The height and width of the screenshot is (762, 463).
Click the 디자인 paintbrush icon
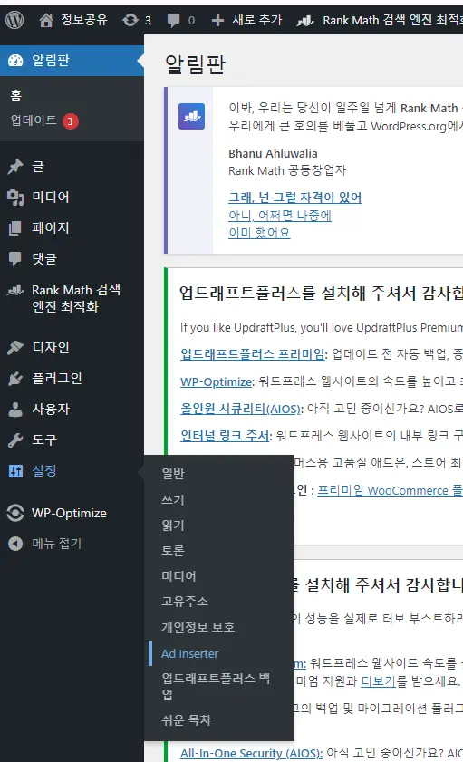[x=15, y=347]
